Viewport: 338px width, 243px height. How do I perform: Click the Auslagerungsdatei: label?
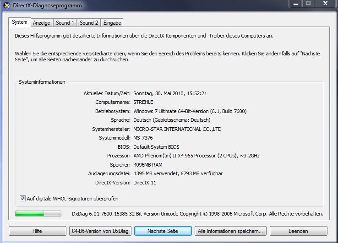[109, 173]
